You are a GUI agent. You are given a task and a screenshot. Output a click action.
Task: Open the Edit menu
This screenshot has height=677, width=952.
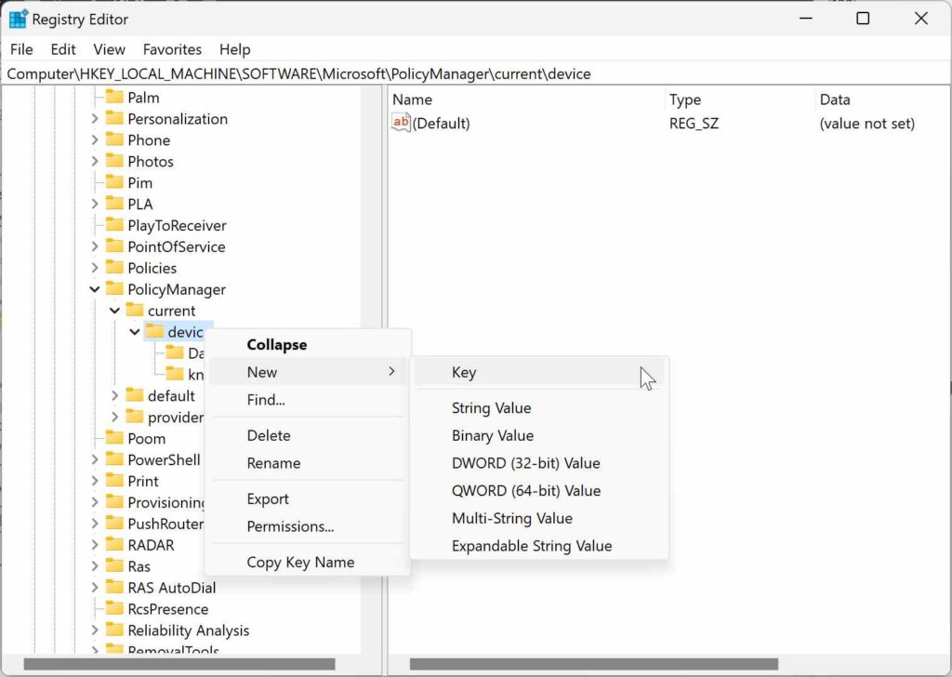click(x=63, y=49)
